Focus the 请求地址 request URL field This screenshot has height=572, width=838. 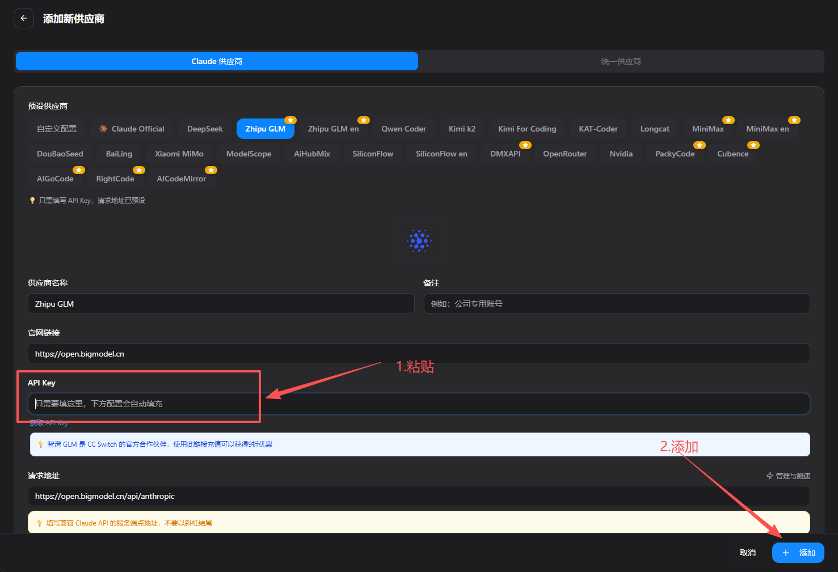pyautogui.click(x=419, y=496)
